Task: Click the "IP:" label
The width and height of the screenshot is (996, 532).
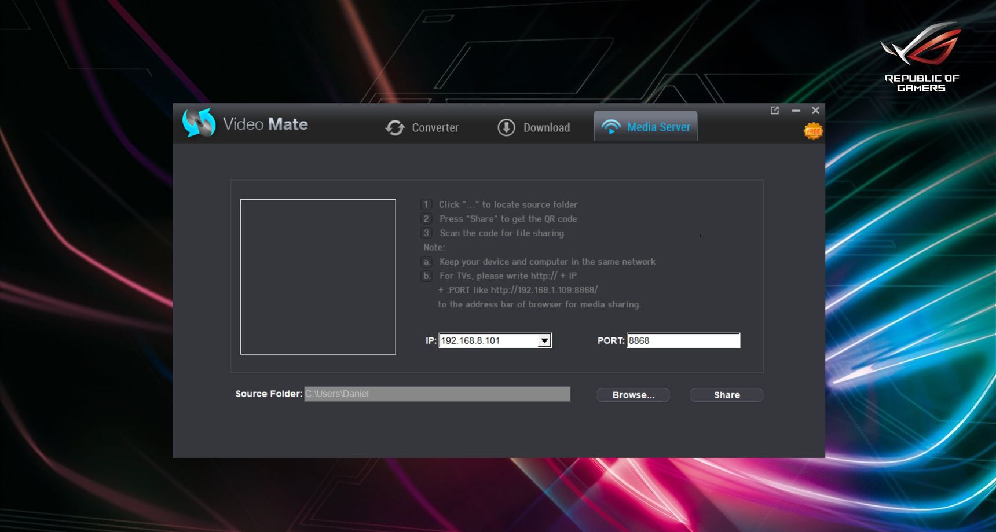Action: (431, 340)
